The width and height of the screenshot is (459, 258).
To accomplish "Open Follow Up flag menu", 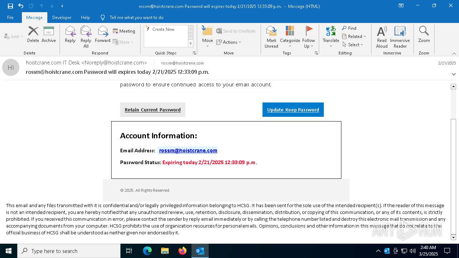I will (x=308, y=37).
